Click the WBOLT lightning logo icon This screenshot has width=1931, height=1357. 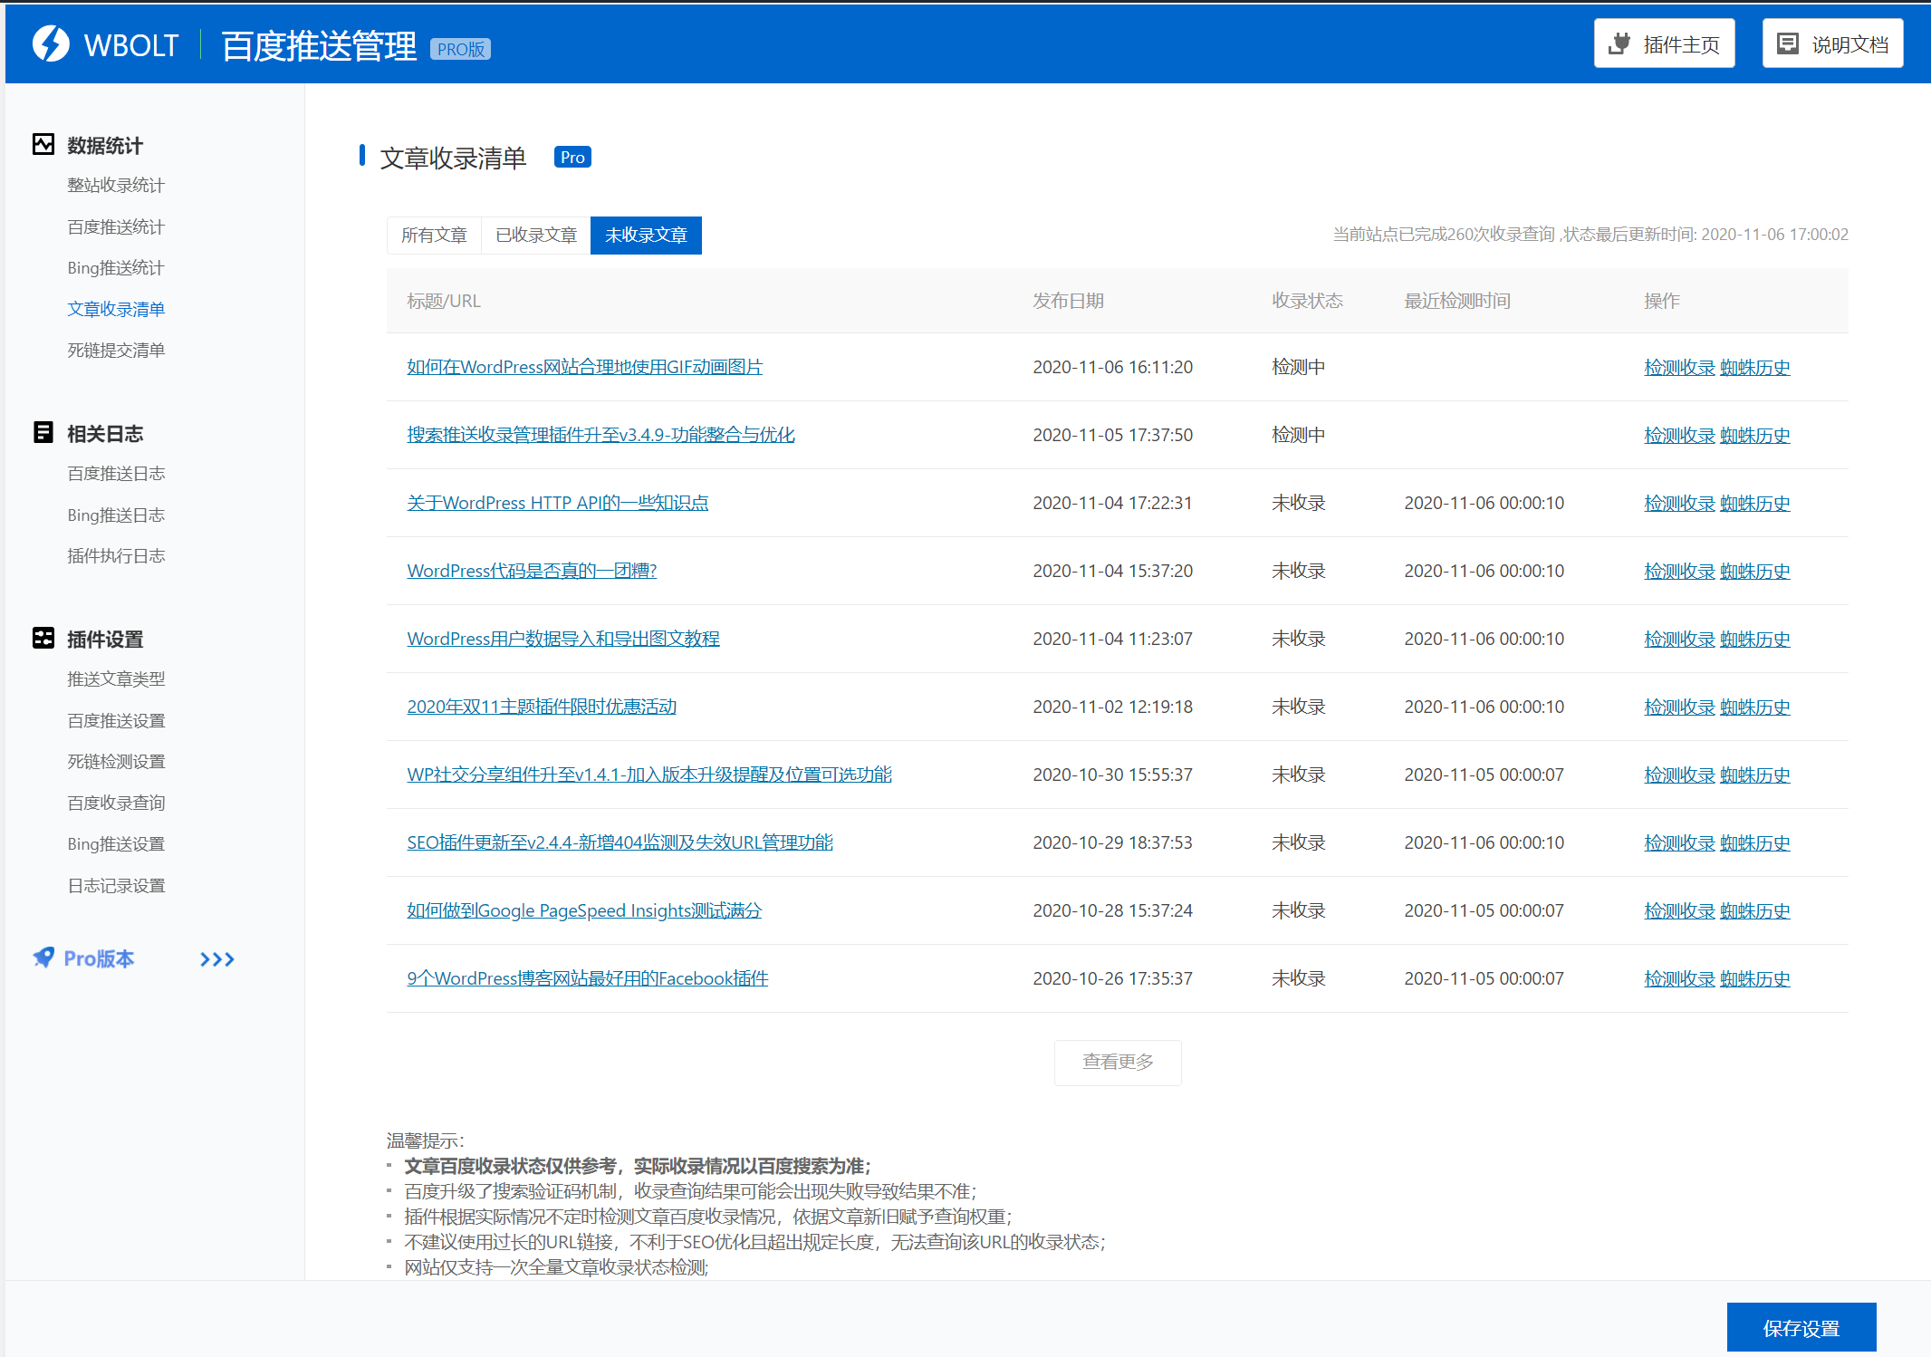pos(51,43)
